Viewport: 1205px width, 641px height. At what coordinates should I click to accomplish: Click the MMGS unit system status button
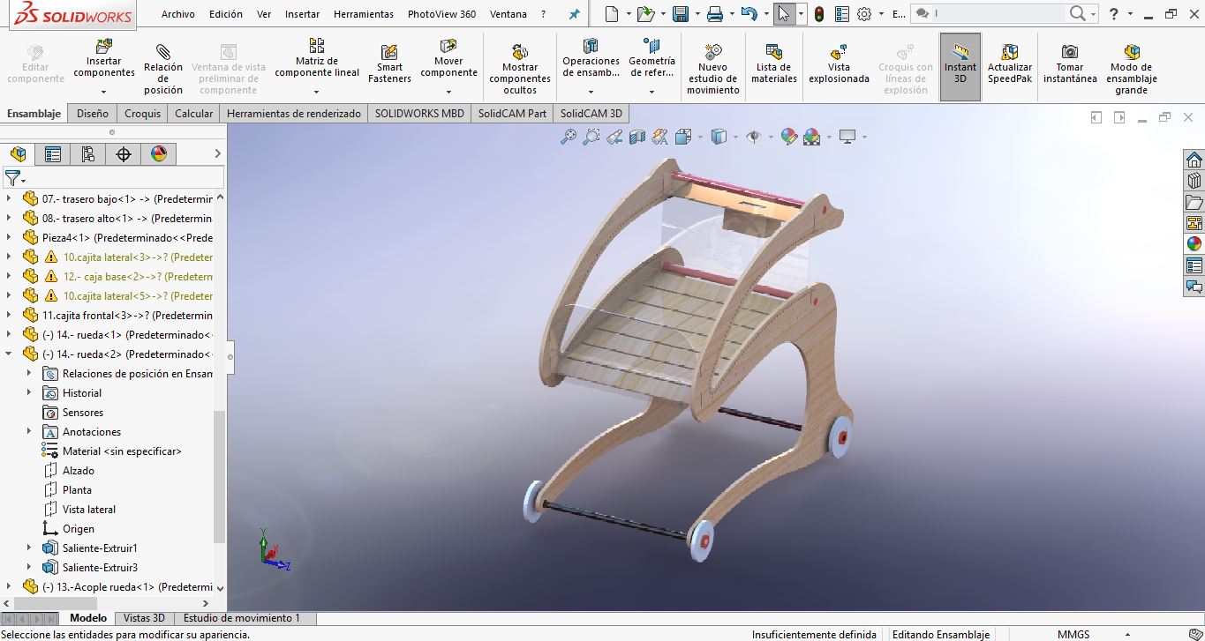1073,635
